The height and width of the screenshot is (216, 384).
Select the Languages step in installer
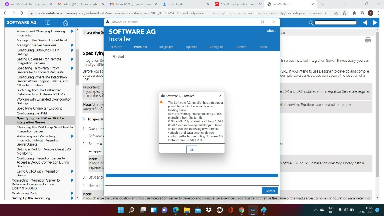click(166, 47)
